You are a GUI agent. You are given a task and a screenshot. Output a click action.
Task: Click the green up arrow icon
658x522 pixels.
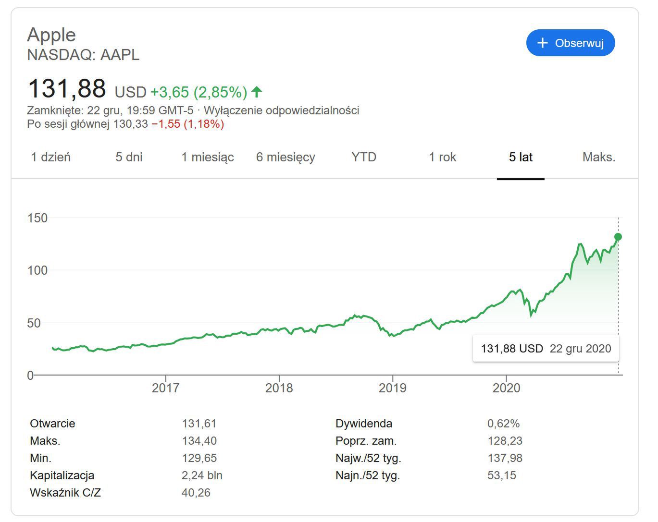click(257, 91)
